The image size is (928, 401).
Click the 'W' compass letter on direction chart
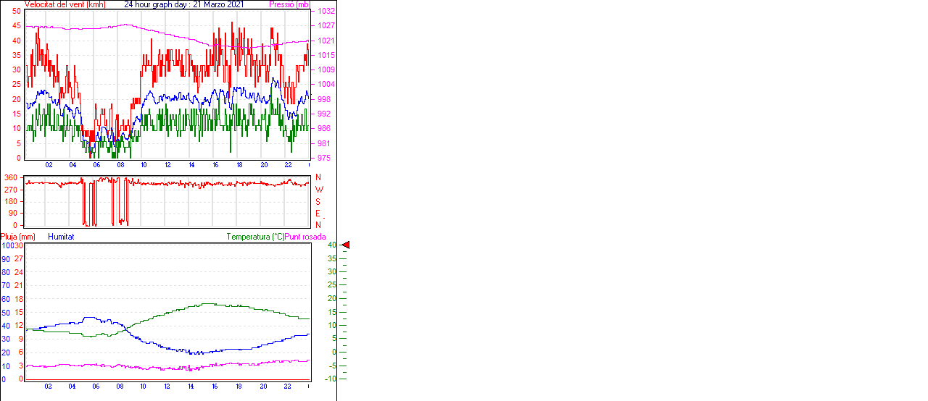318,190
